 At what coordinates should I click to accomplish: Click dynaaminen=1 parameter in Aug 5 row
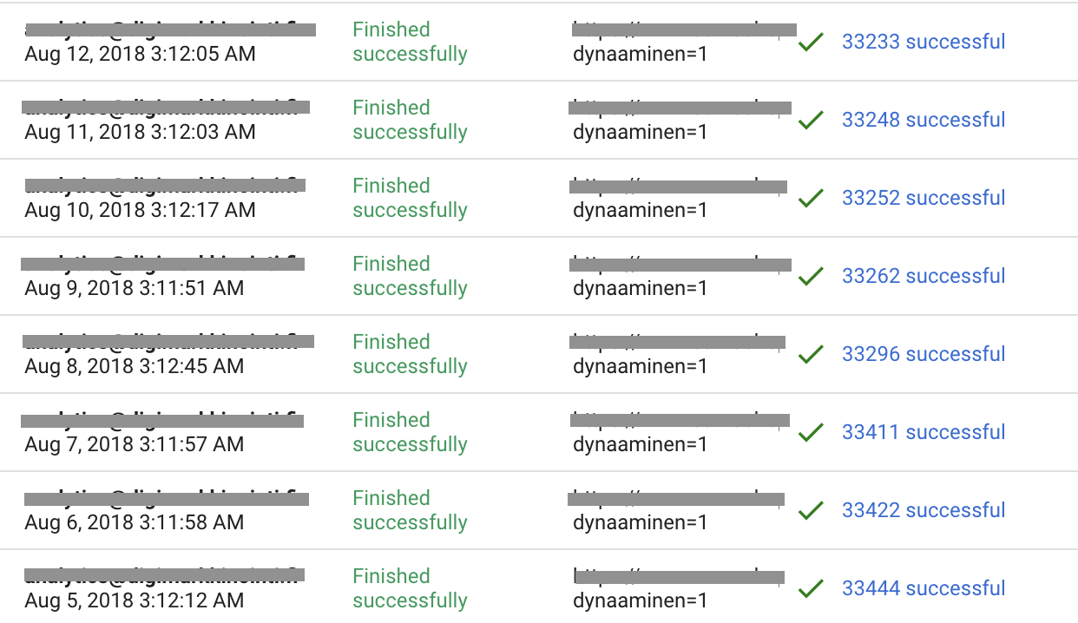coord(641,600)
